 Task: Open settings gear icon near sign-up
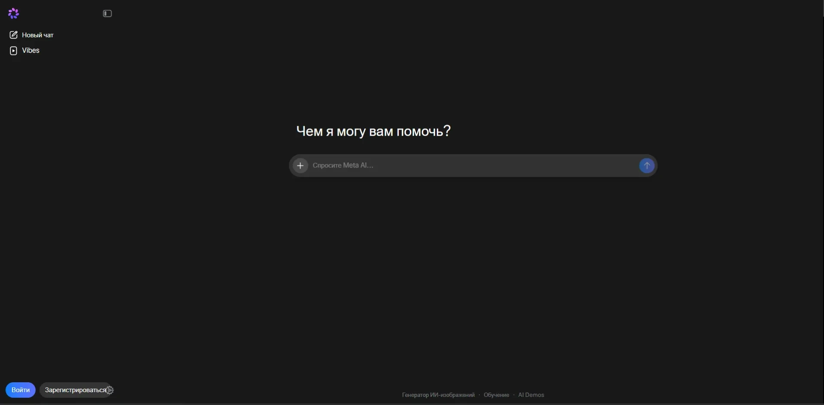(x=110, y=390)
